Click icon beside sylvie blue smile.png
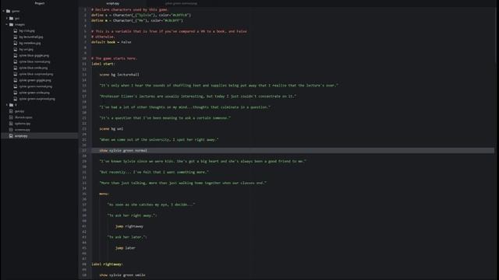The height and width of the screenshot is (280, 499). tap(16, 68)
